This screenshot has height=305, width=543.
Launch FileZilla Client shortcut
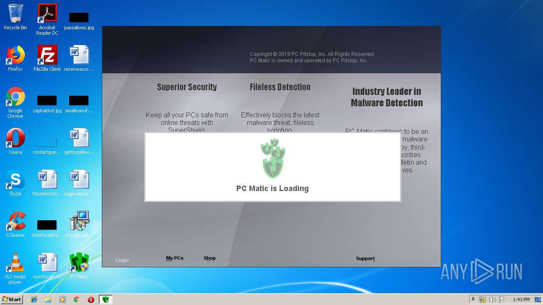point(47,58)
